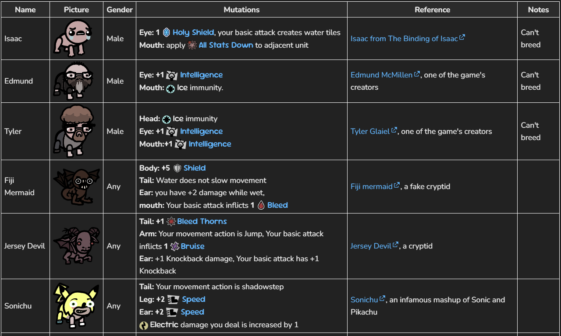Image resolution: width=561 pixels, height=336 pixels.
Task: Click the external link icon after Edmund McMillen
Action: click(x=417, y=73)
